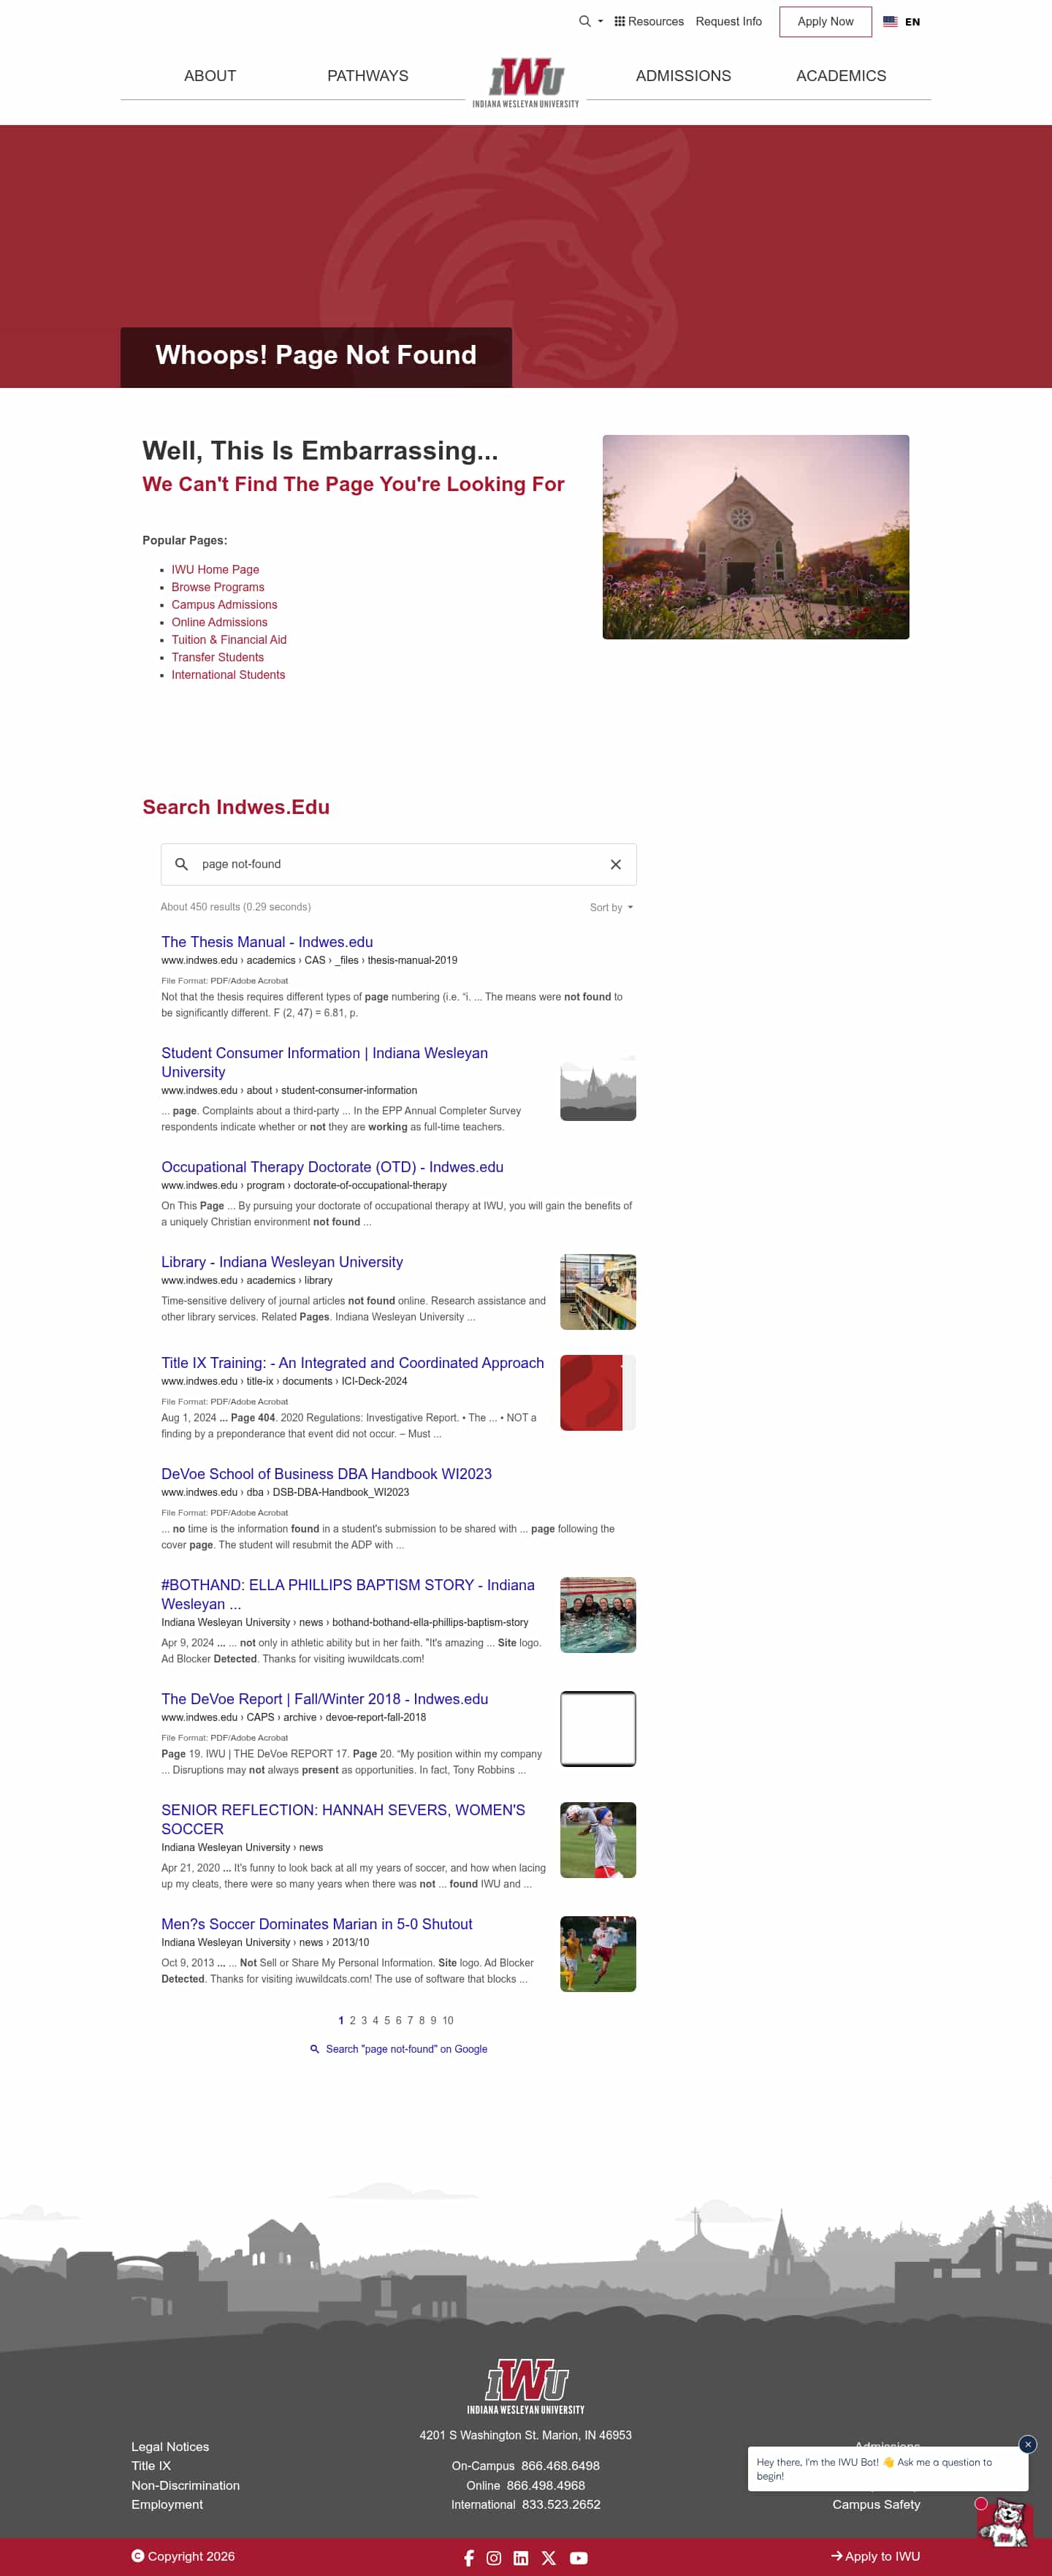Click the Copyright 2026 circle icon
The height and width of the screenshot is (2576, 1052).
click(x=138, y=2555)
